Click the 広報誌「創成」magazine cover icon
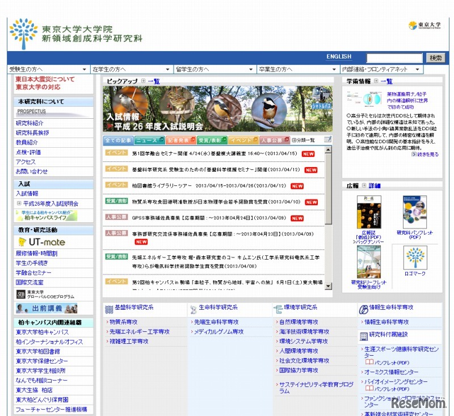Image resolution: width=454 pixels, height=416 pixels. click(x=369, y=212)
